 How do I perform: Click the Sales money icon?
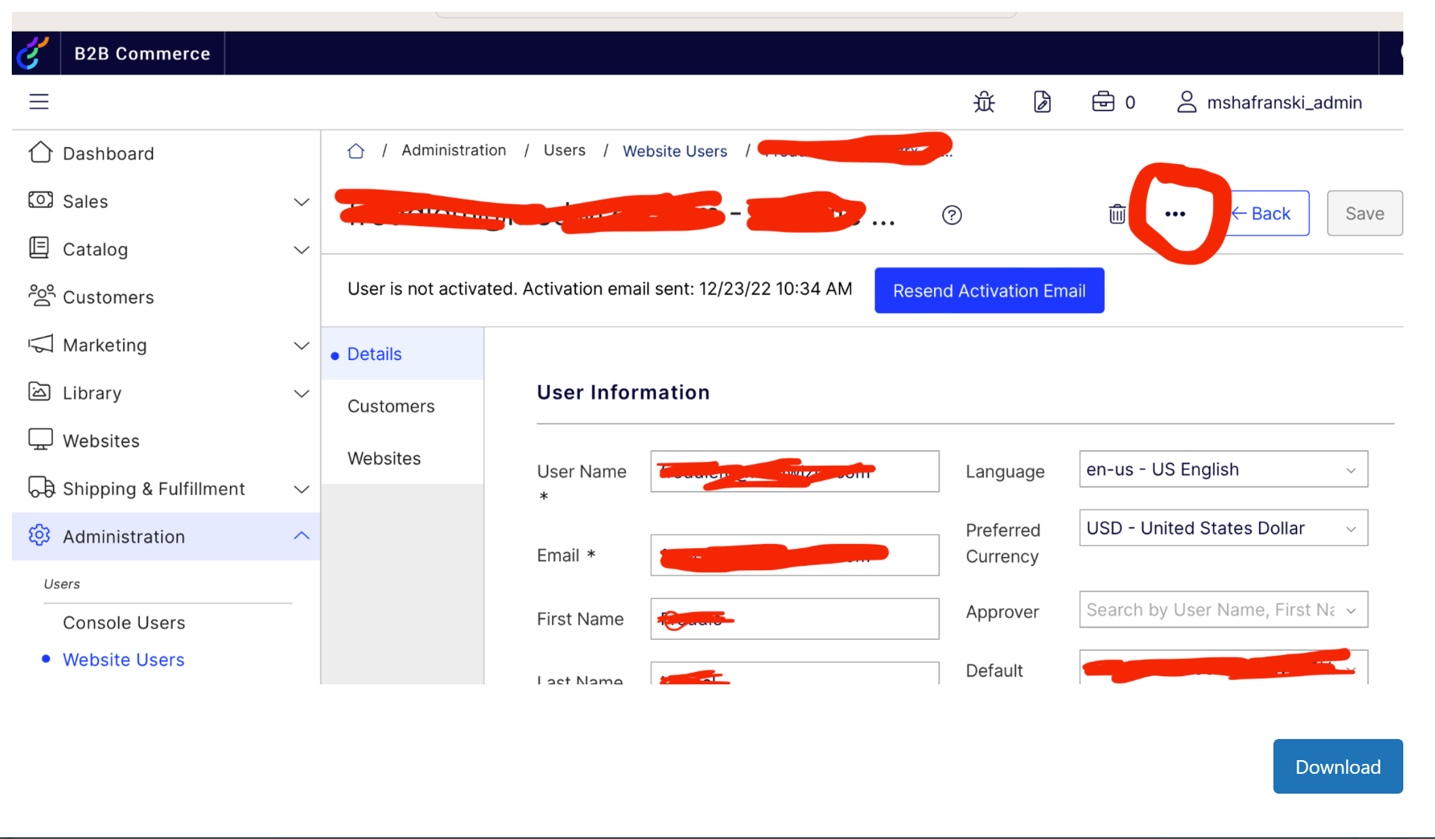point(40,200)
